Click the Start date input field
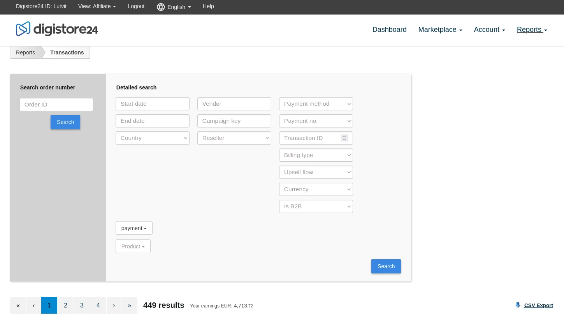The width and height of the screenshot is (564, 316). tap(152, 104)
